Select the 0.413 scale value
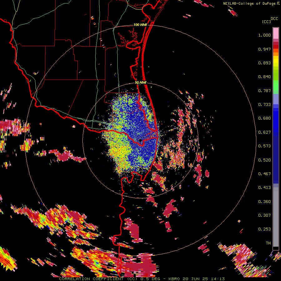Viewport: 281px width, 281px height. pos(264,188)
